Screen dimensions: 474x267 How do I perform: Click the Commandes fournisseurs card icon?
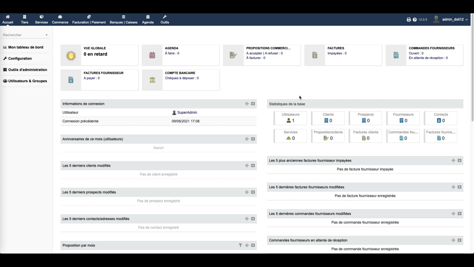pos(396,55)
